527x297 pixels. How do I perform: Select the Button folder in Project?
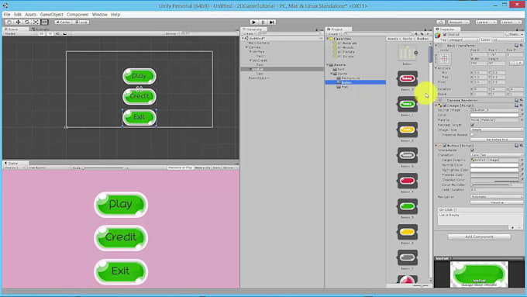[x=355, y=82]
